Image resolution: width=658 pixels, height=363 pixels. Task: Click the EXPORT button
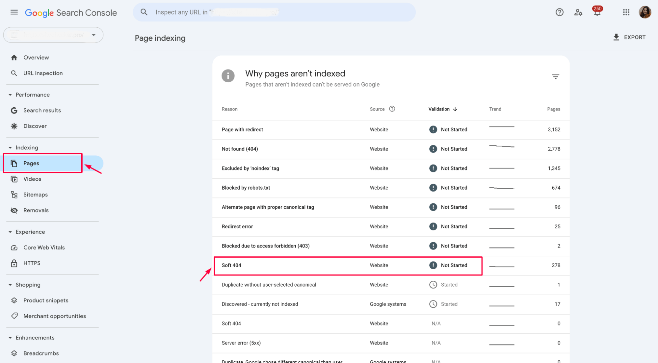[x=629, y=37]
